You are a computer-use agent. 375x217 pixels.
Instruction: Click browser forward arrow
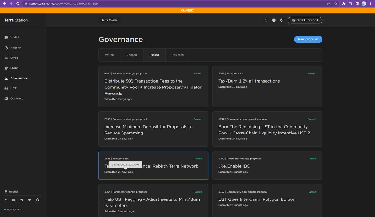[x=11, y=3]
